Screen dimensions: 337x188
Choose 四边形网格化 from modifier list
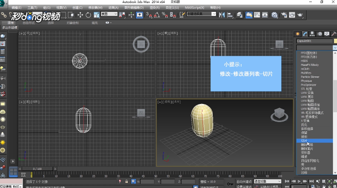pyautogui.click(x=310, y=161)
